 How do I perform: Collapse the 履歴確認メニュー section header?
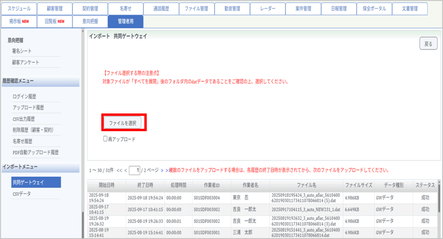pyautogui.click(x=40, y=81)
